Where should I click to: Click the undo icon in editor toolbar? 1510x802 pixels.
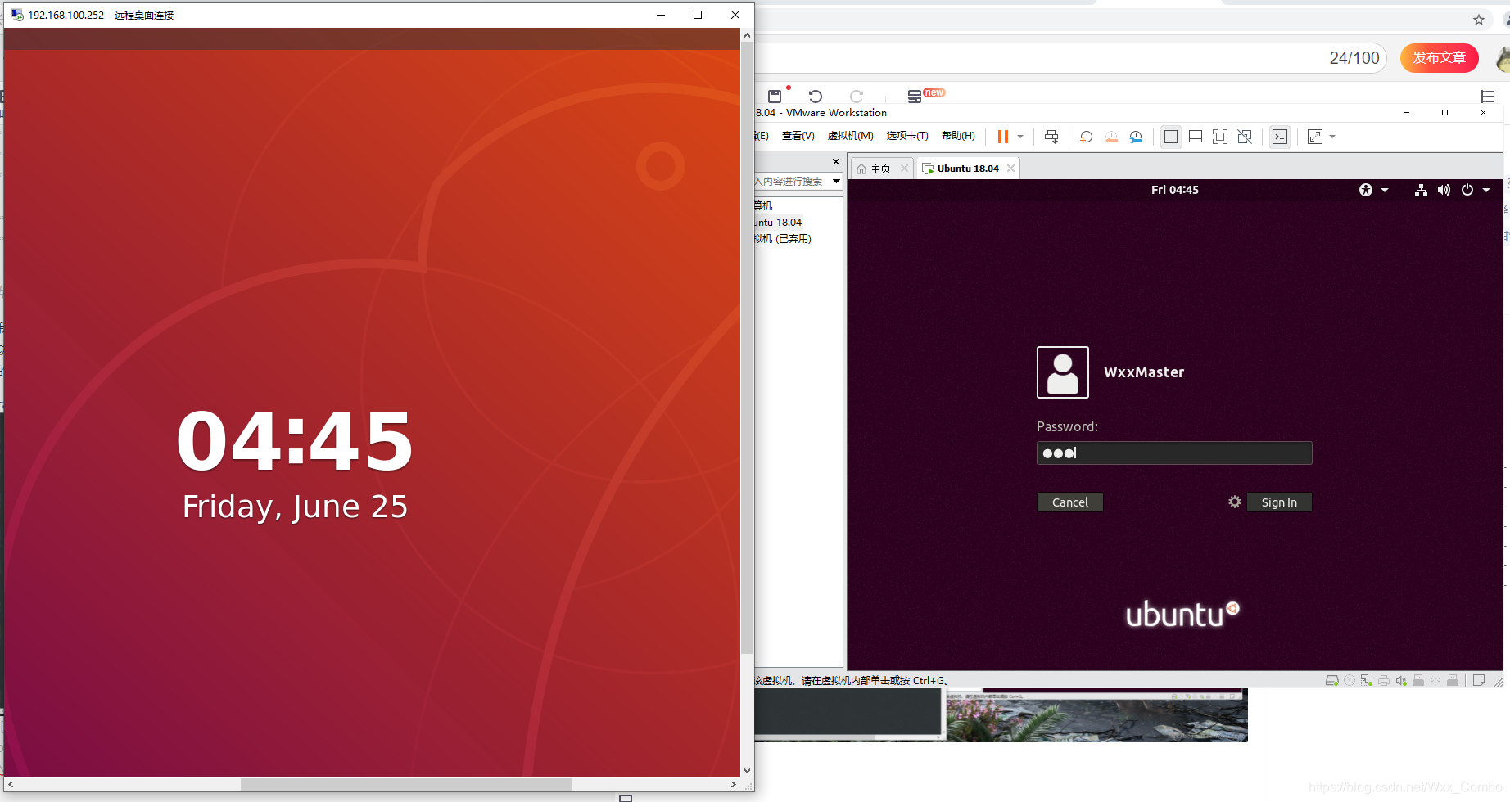coord(816,96)
